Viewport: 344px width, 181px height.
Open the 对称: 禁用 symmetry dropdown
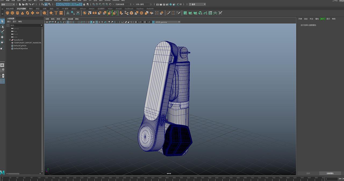click(x=142, y=4)
